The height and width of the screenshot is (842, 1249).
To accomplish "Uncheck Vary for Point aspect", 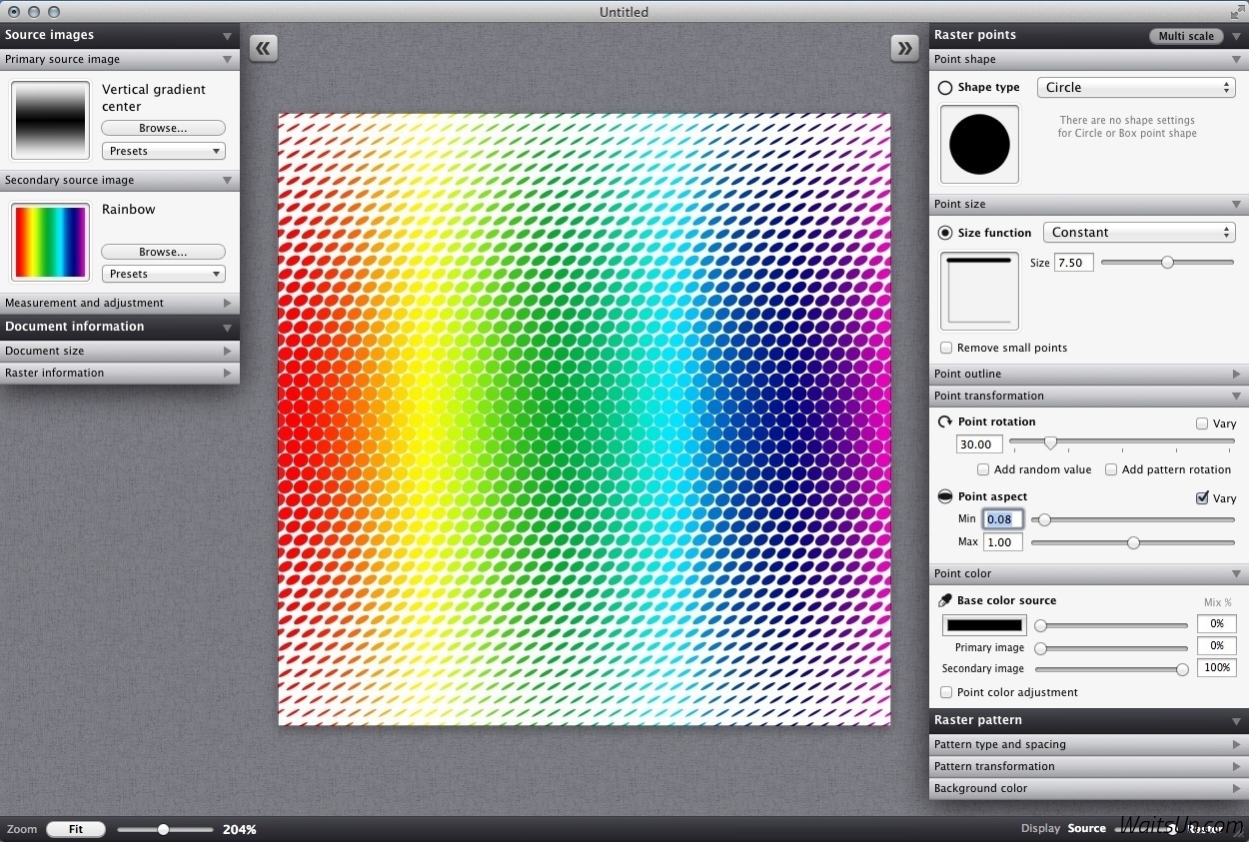I will (1202, 497).
